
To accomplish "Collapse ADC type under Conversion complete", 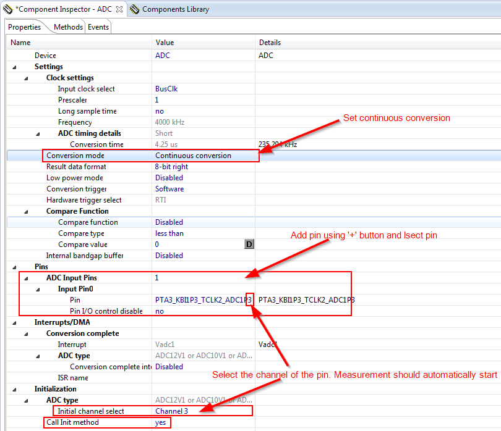I will (x=38, y=356).
